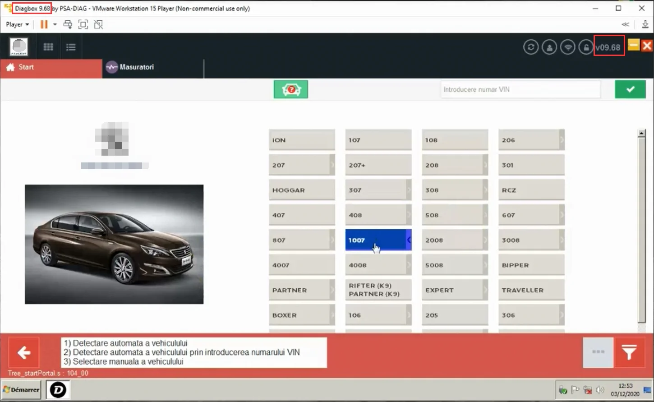654x402 pixels.
Task: Open the list view icon
Action: [x=71, y=47]
